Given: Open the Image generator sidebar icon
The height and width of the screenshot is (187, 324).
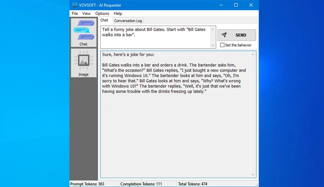Looking at the screenshot, I should [x=84, y=63].
